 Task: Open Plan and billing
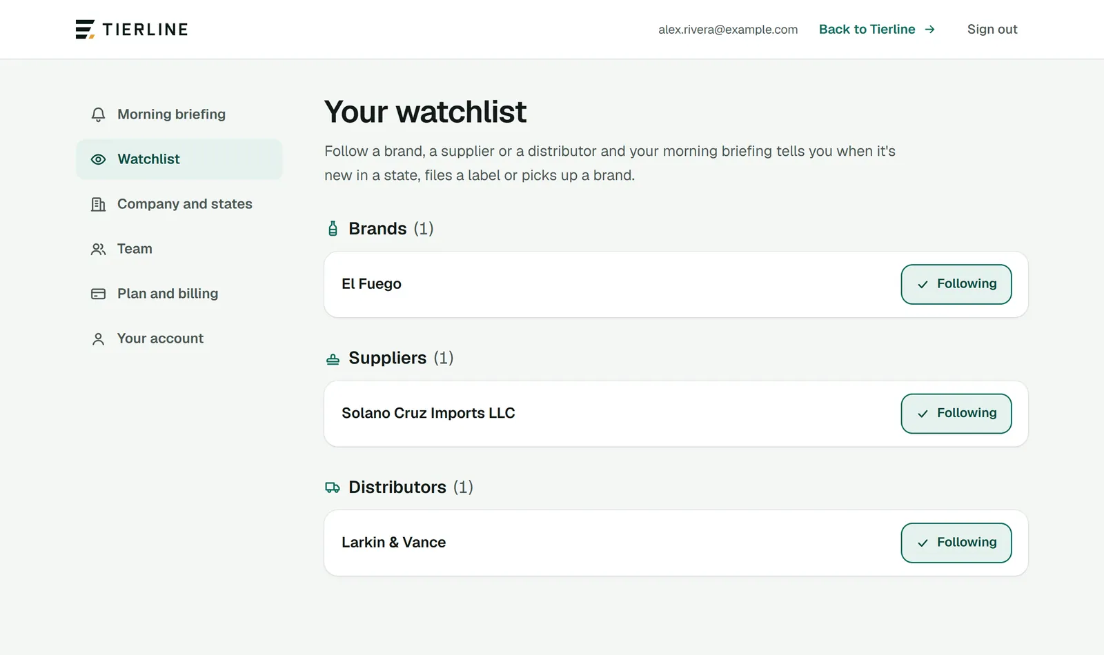(x=179, y=294)
